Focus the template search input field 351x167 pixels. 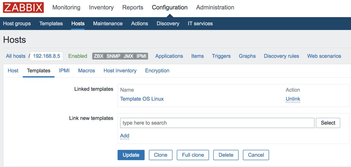217,123
